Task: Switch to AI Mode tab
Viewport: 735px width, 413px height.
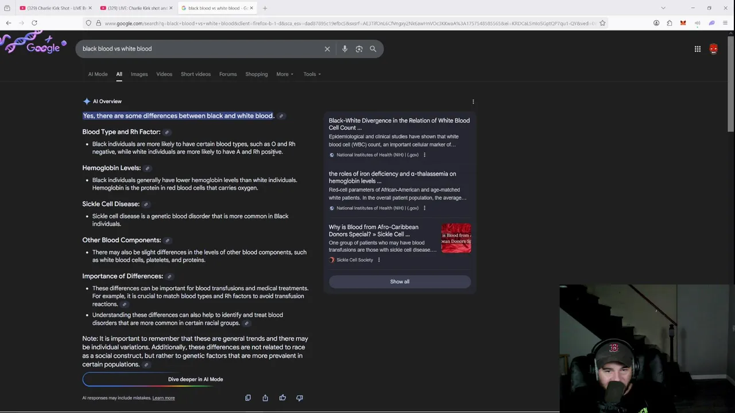Action: tap(98, 74)
